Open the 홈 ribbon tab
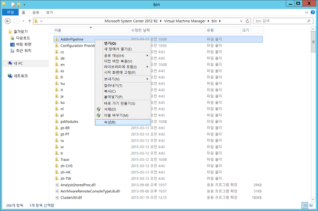Screen dimensions: 318x211 (24, 13)
